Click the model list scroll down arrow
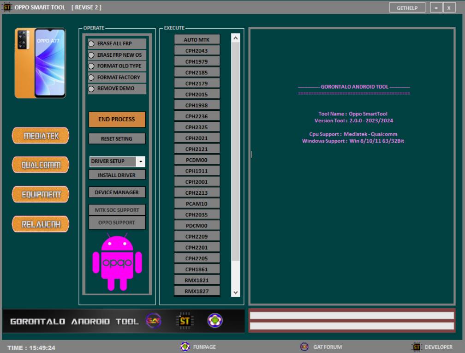The height and width of the screenshot is (353, 465). [235, 293]
